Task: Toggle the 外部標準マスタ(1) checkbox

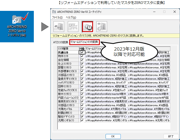Action: [82, 71]
